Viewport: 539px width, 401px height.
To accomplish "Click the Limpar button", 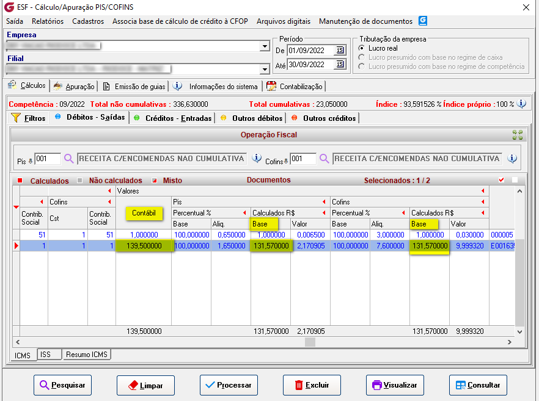I will 145,385.
